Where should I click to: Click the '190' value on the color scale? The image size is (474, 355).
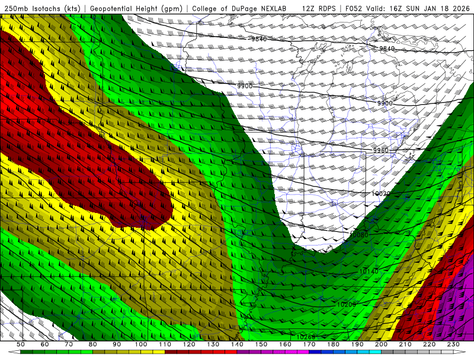coord(357,344)
